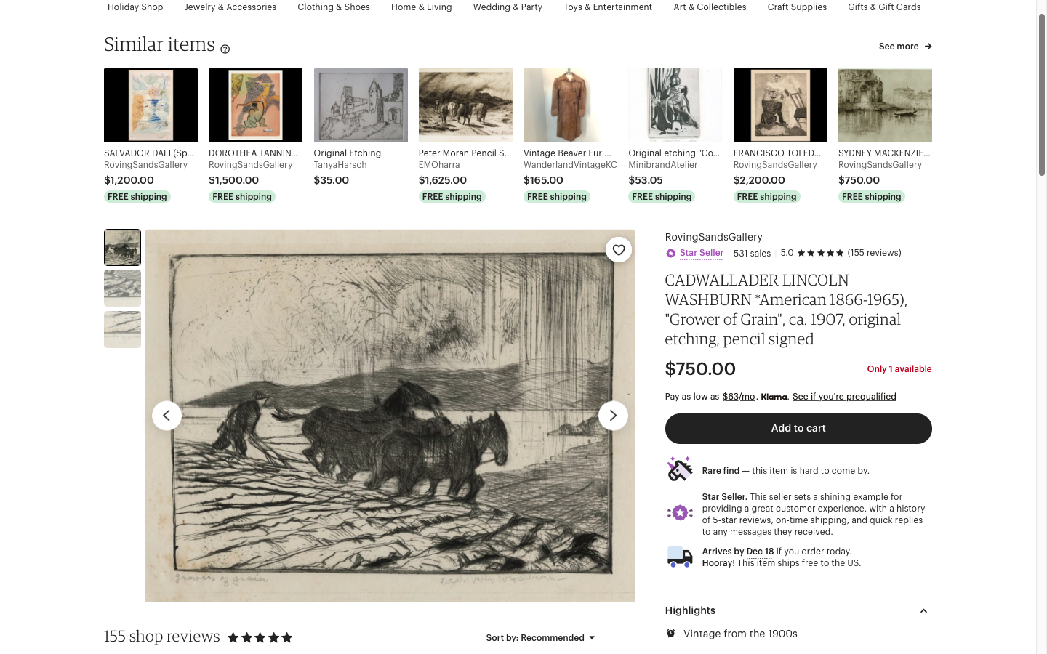This screenshot has width=1047, height=654.
Task: Click the Similar items help question icon
Action: click(x=225, y=49)
